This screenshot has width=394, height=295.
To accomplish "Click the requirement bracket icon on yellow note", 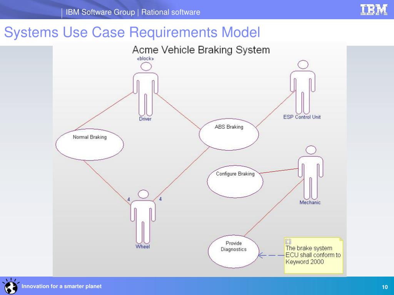I will (x=288, y=242).
